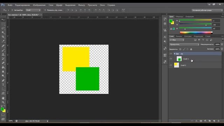Open the Слой auto-select dropdown
224x126 pixels.
[33, 10]
